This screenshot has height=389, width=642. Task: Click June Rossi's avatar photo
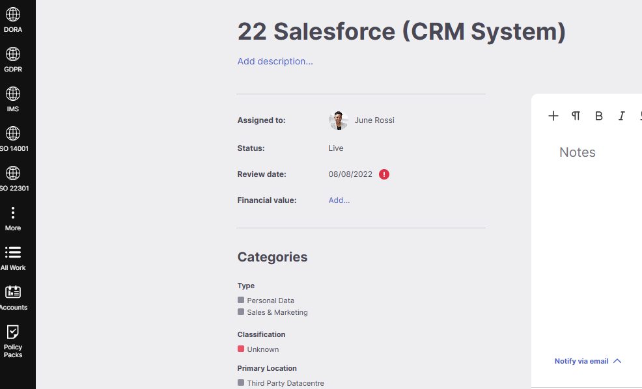339,120
